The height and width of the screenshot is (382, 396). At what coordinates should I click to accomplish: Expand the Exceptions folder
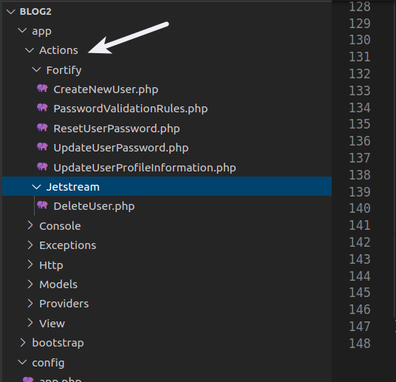click(x=30, y=245)
